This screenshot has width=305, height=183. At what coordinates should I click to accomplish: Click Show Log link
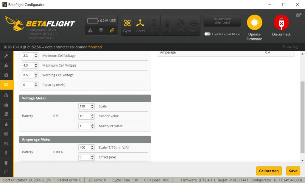tap(290, 47)
